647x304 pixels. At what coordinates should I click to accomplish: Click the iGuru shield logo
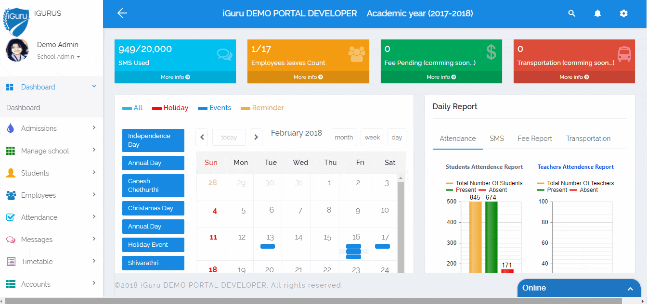[x=17, y=21]
